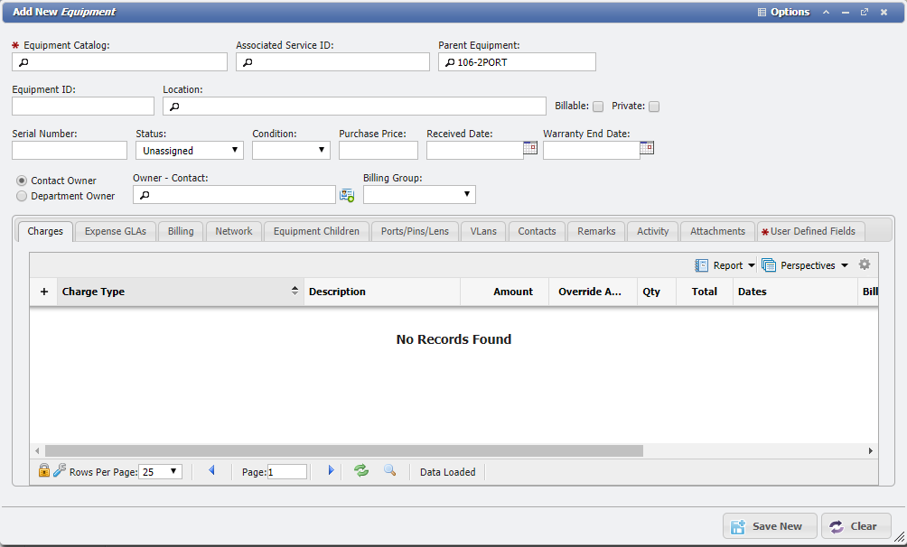Click the horizontal scrollbar of charges grid
This screenshot has width=907, height=547.
click(343, 450)
